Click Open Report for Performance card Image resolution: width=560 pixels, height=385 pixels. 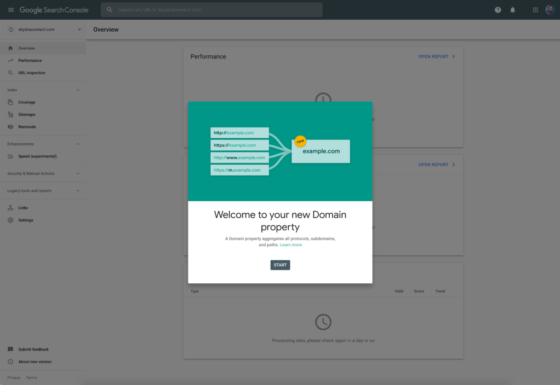[x=436, y=56]
